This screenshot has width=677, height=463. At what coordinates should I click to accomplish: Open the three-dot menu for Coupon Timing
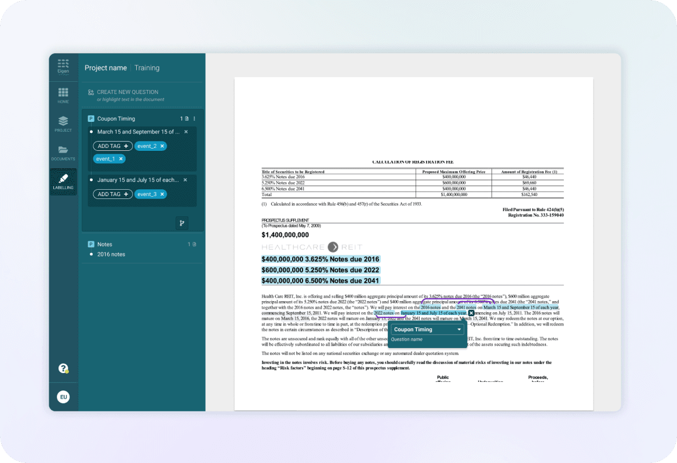tap(194, 118)
